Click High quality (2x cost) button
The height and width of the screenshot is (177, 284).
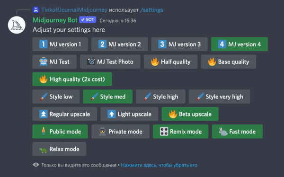point(72,79)
